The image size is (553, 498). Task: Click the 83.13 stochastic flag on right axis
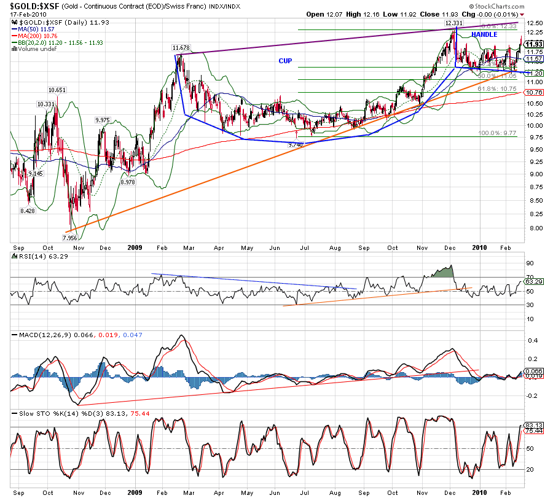click(x=534, y=426)
